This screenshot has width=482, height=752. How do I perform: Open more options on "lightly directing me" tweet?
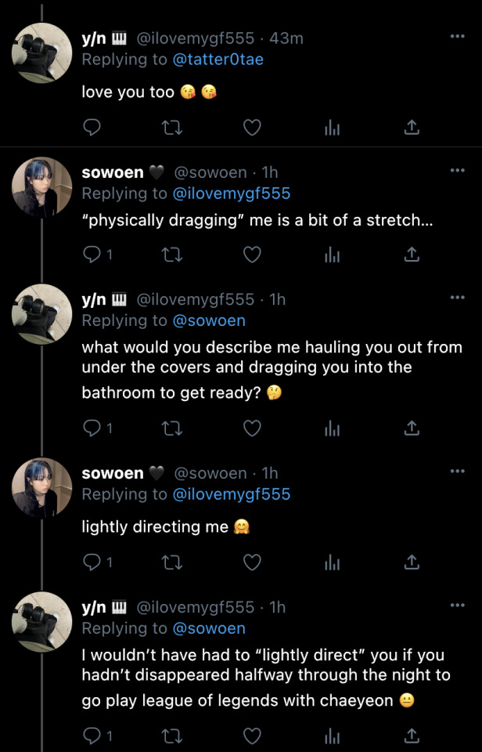457,471
